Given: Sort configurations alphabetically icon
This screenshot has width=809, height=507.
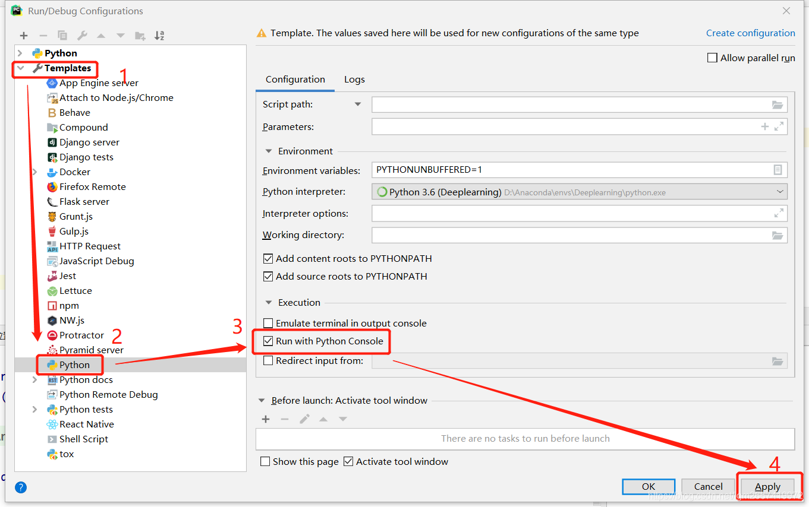Looking at the screenshot, I should pyautogui.click(x=159, y=36).
